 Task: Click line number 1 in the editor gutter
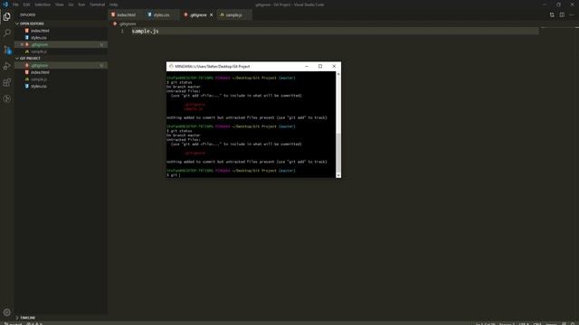pos(122,32)
